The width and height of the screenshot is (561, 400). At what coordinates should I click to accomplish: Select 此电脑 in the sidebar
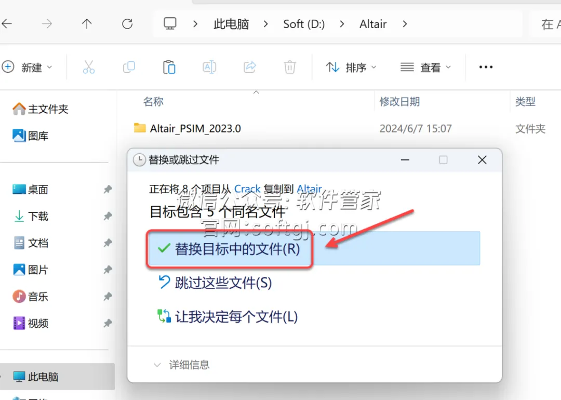(x=57, y=377)
